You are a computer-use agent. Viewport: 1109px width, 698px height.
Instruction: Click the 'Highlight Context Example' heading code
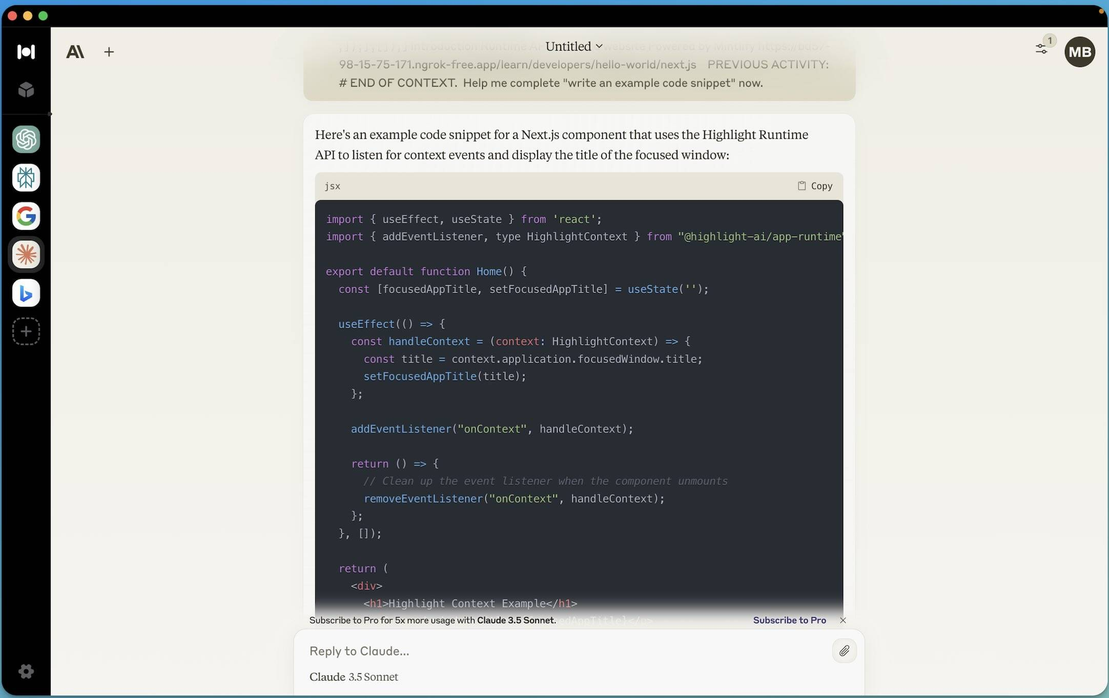470,603
